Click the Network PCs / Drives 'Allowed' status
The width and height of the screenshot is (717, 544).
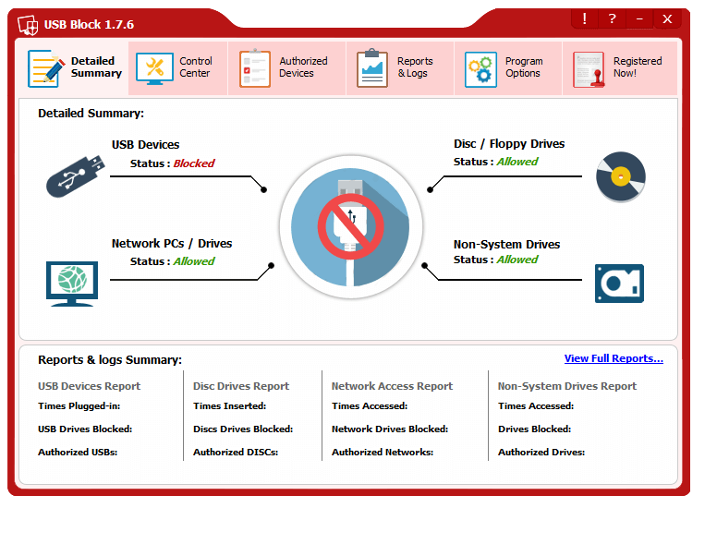coord(194,261)
